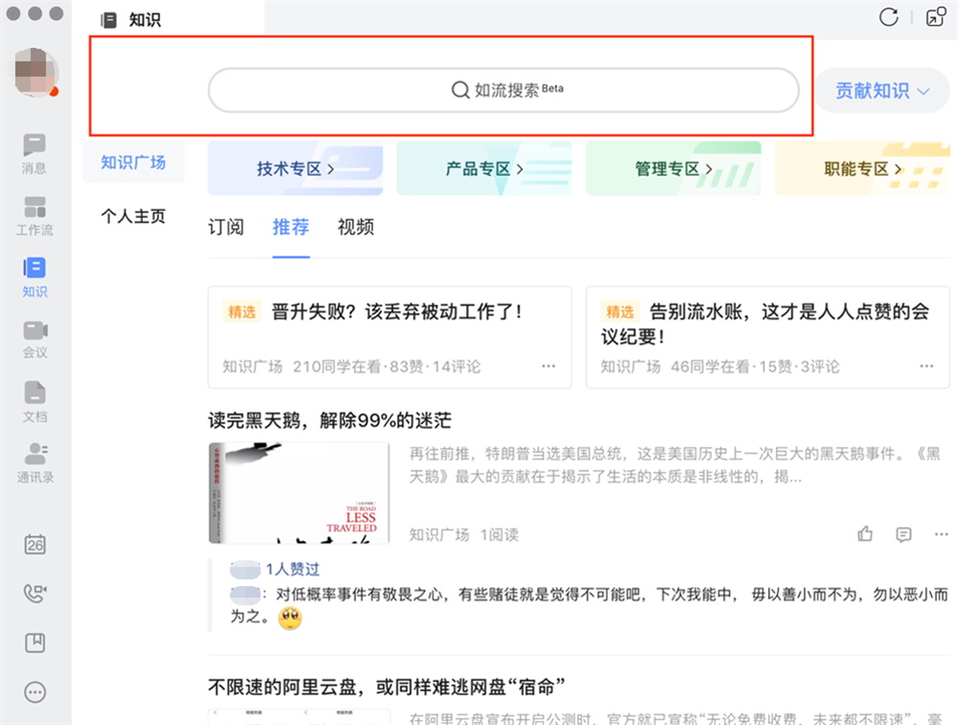Open the 文档 documents icon
Screen dimensions: 959x725
point(35,402)
